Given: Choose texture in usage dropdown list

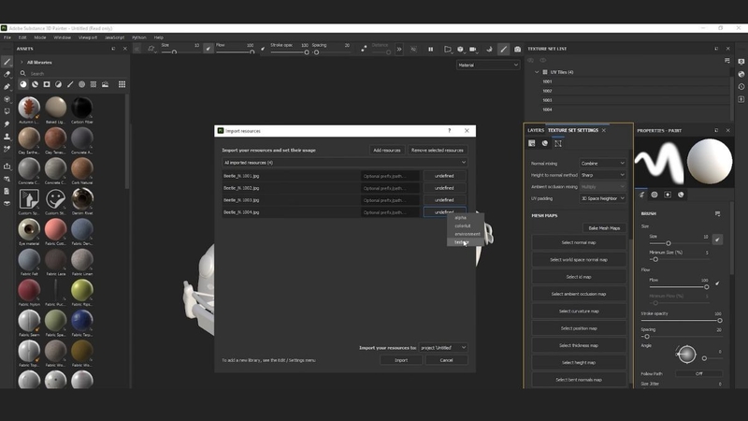Looking at the screenshot, I should click(466, 242).
